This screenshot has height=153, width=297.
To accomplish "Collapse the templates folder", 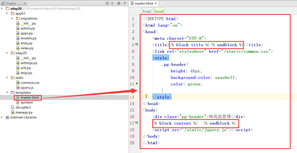I will [7, 93].
